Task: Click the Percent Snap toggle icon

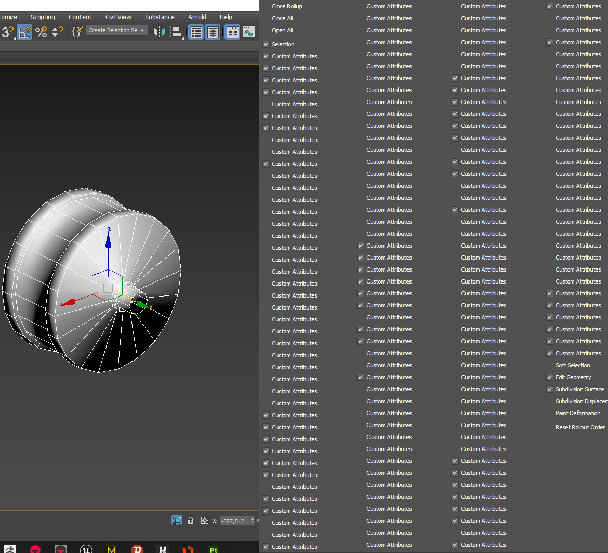Action: pos(41,32)
